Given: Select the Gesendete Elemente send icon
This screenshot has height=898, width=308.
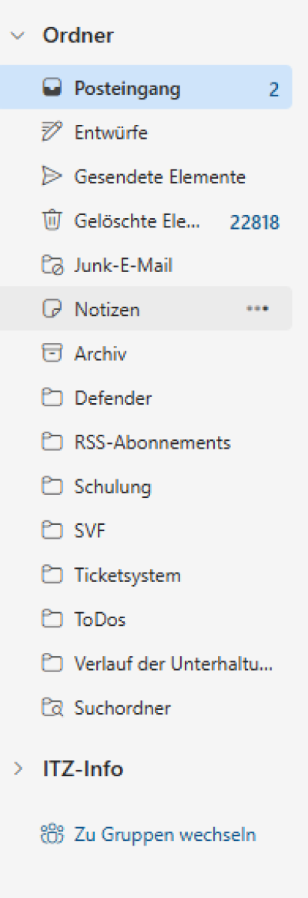Looking at the screenshot, I should pos(52,177).
